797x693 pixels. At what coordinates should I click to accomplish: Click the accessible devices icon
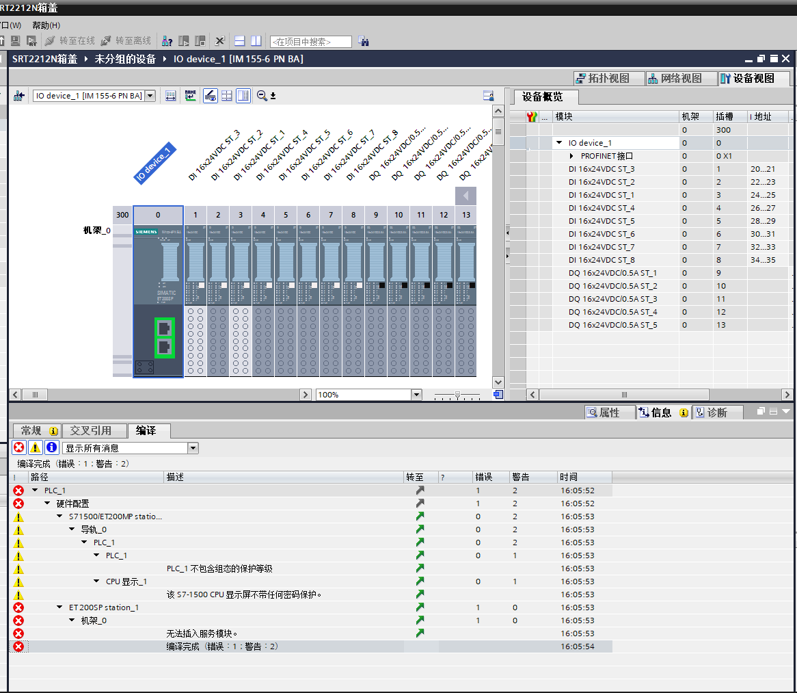pos(167,41)
